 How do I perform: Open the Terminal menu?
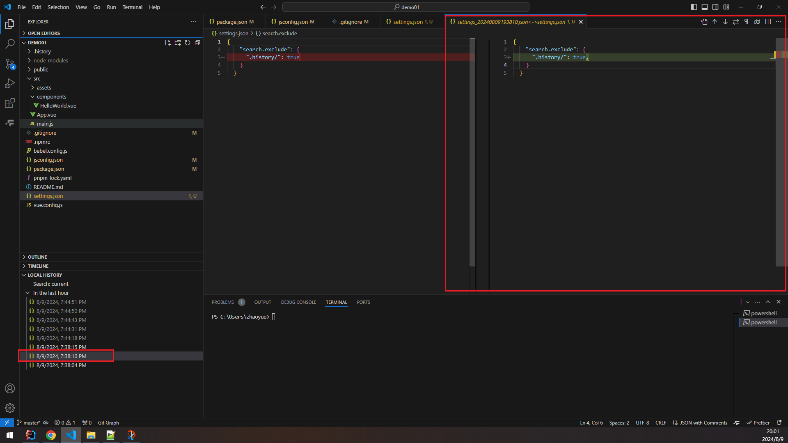pyautogui.click(x=132, y=7)
